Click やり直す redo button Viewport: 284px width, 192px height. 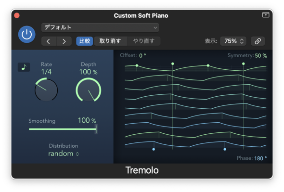click(143, 41)
